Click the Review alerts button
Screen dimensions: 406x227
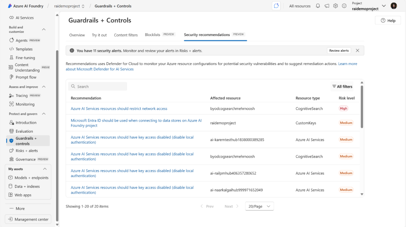(x=339, y=50)
